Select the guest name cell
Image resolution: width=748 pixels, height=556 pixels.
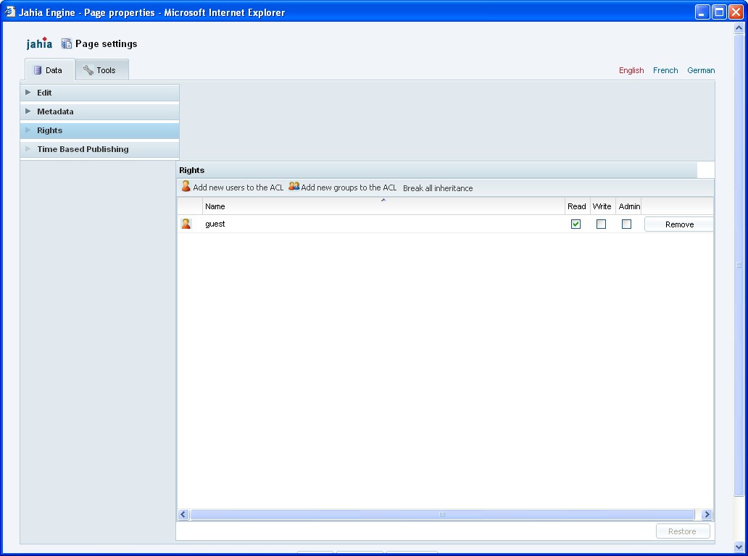tap(383, 224)
